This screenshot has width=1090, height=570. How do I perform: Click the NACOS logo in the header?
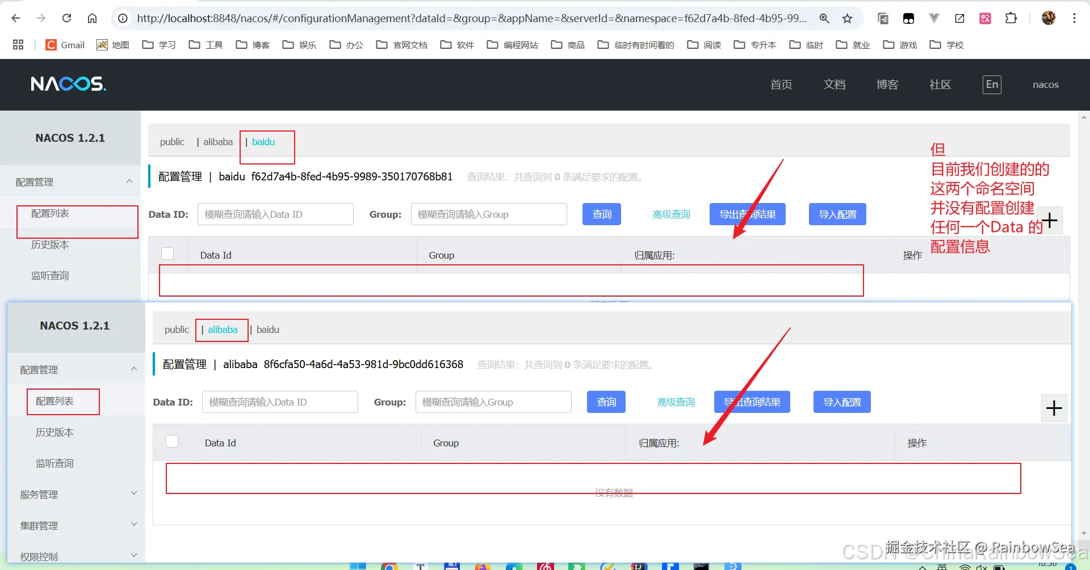click(x=68, y=84)
